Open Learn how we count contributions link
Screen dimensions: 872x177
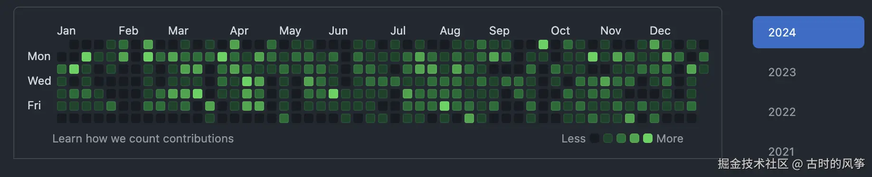[143, 139]
